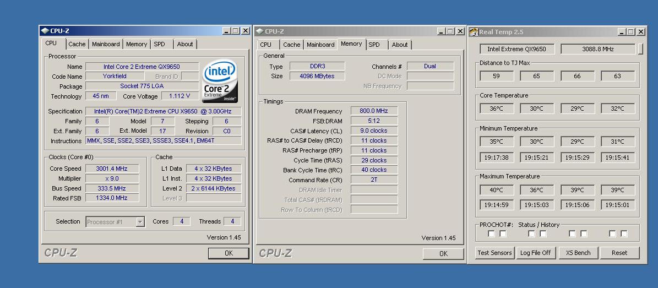Toggle first PROCHOT checkbox for core 1
This screenshot has width=658, height=288.
[x=532, y=233]
